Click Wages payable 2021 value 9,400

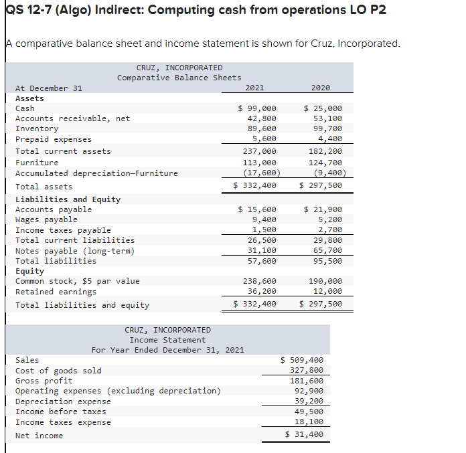click(x=264, y=219)
